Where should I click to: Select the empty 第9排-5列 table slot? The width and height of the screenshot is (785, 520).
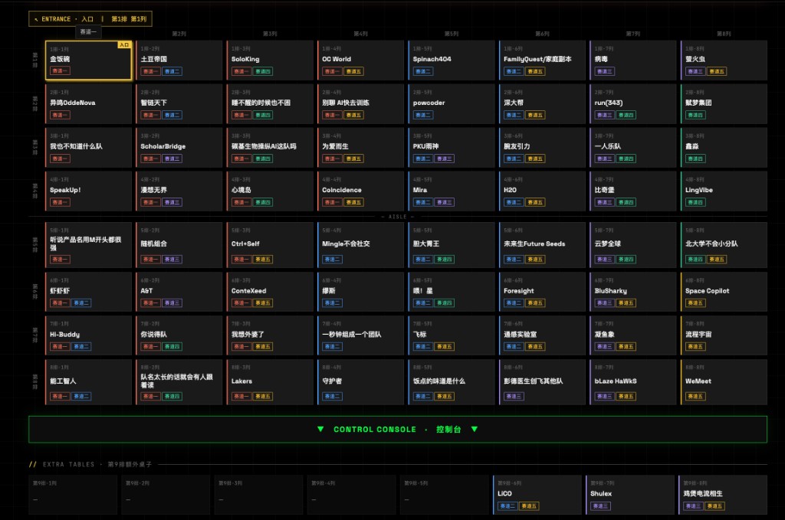[x=444, y=495]
